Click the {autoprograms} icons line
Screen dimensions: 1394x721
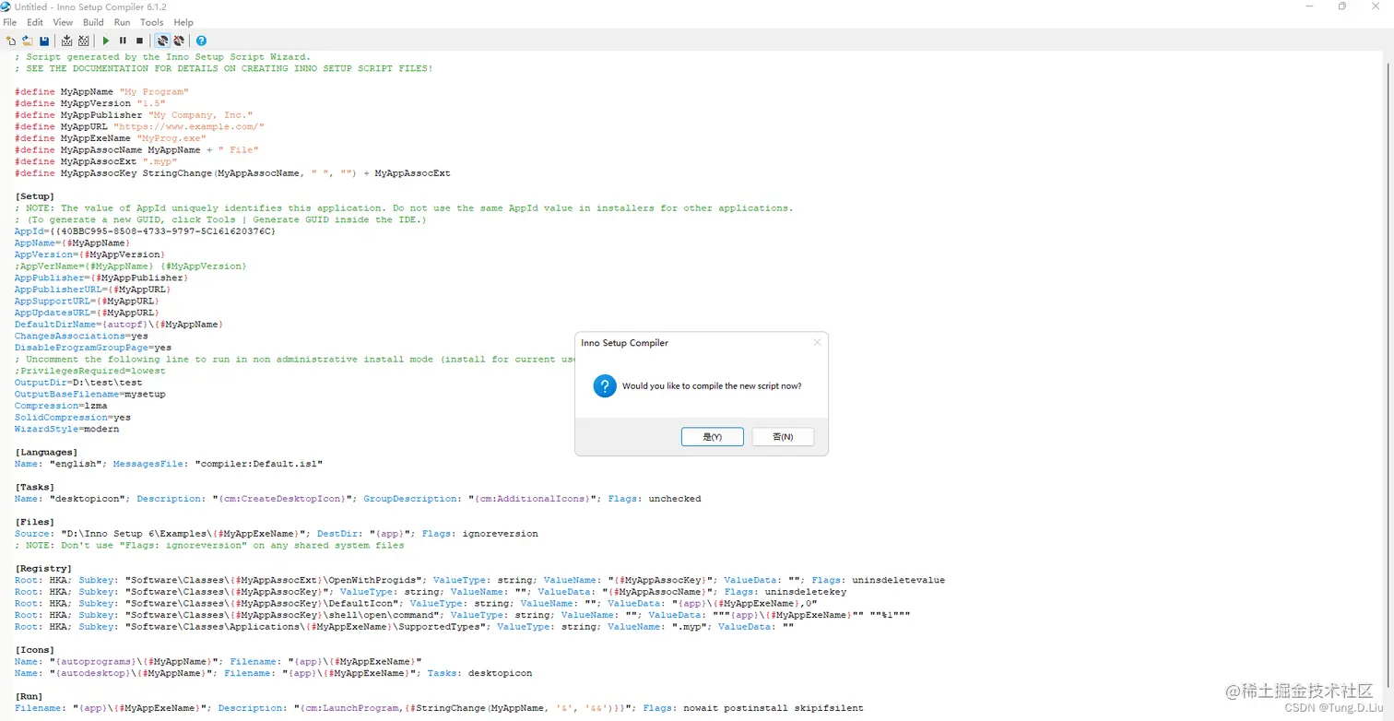pos(218,661)
